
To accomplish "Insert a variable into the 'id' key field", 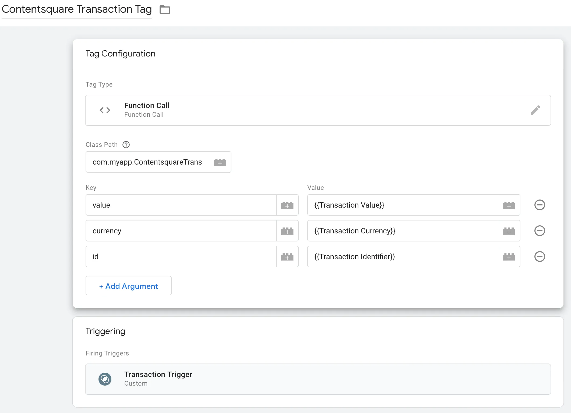I will 287,257.
